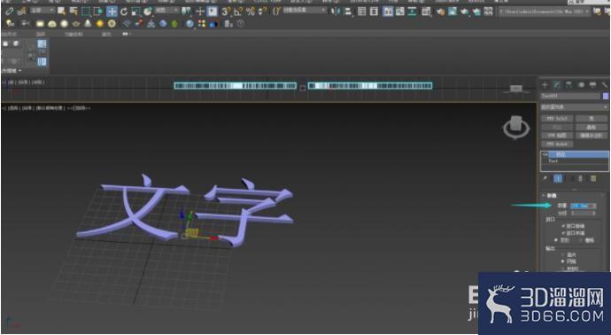Select the Link tool in main toolbar
Viewport: 611px width, 335px height.
point(10,12)
